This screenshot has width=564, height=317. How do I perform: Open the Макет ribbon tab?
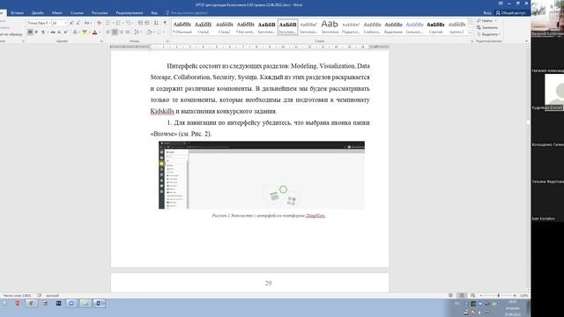[56, 12]
